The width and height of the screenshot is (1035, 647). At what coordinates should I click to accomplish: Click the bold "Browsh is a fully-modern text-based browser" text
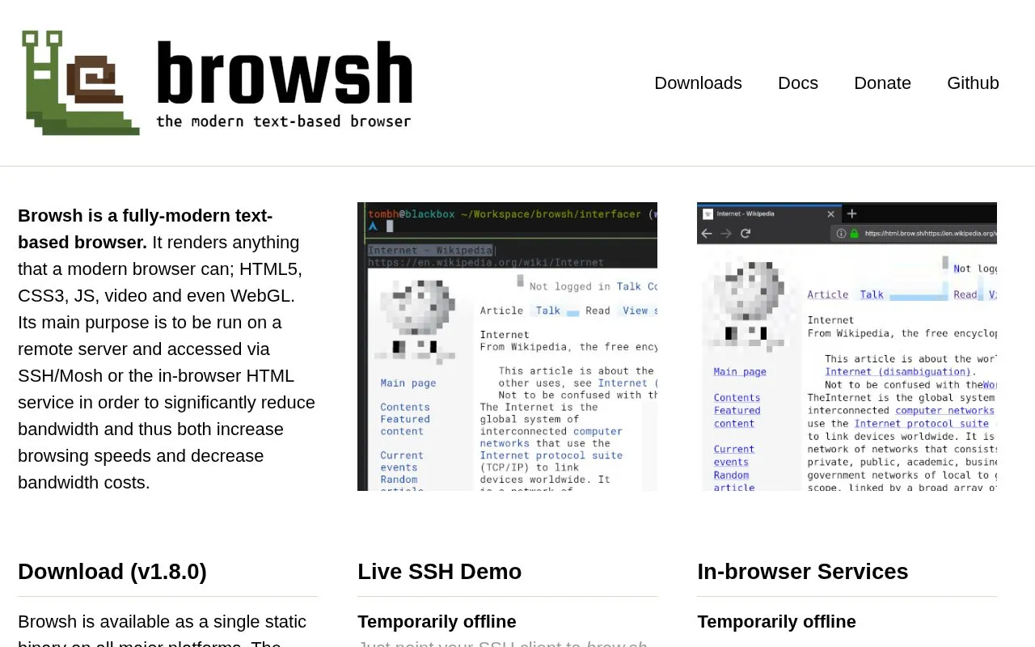[146, 229]
